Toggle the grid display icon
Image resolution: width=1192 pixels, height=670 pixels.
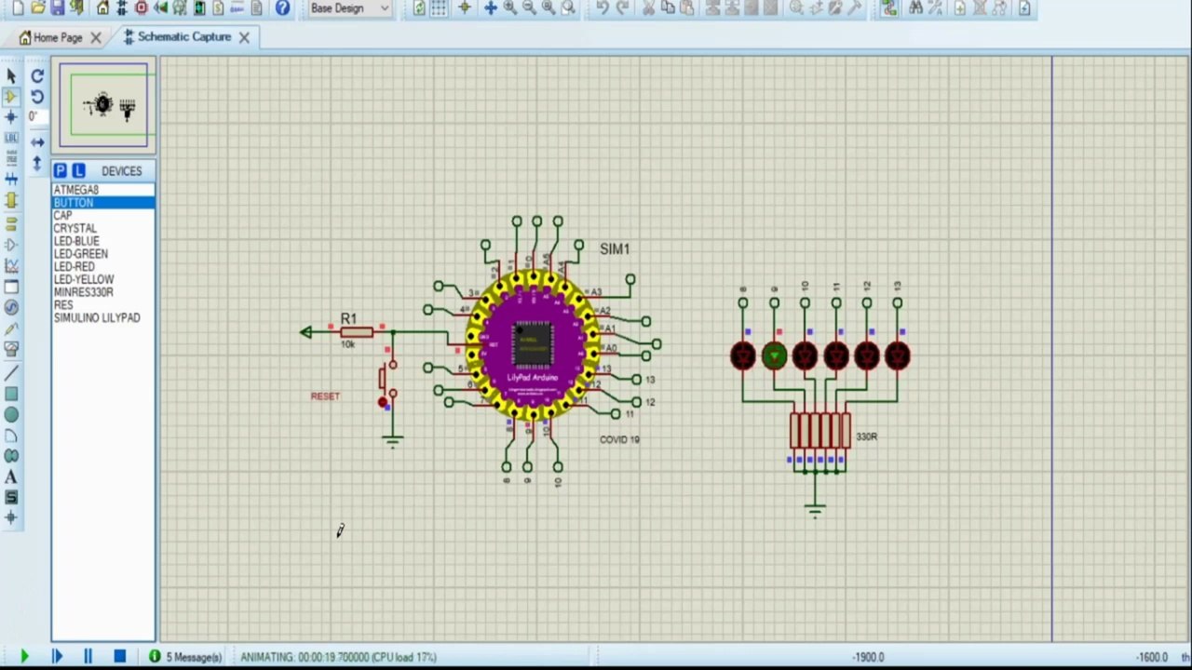click(439, 7)
